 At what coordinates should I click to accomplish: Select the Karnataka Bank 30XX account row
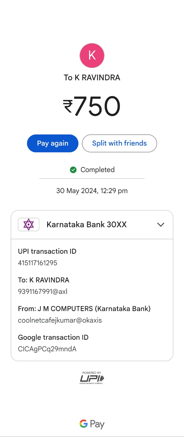pos(87,225)
